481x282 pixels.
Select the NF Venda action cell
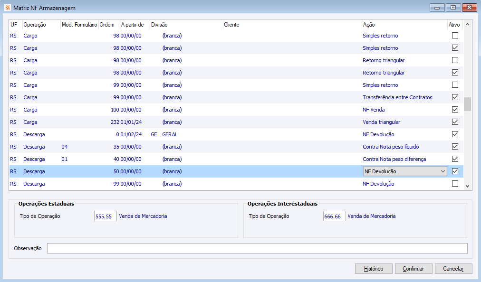click(x=374, y=110)
